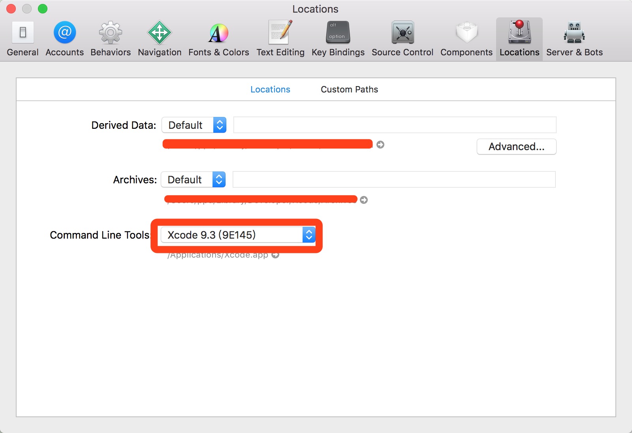Image resolution: width=632 pixels, height=433 pixels.
Task: Open the Key Bindings preferences
Action: (x=338, y=39)
